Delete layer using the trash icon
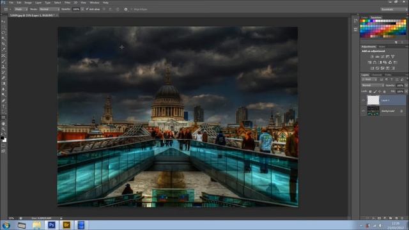Image resolution: width=409 pixels, height=230 pixels. [x=402, y=218]
